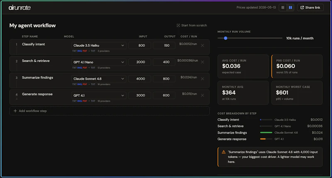
Task: Click the 10k runs / month value
Action: [x=300, y=38]
